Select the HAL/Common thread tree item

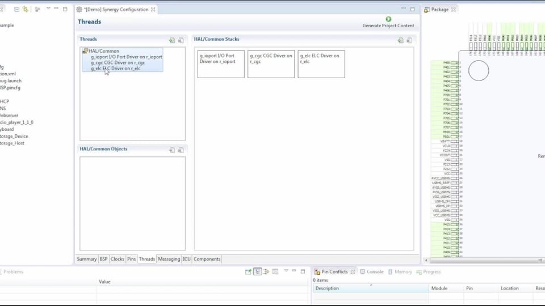103,51
